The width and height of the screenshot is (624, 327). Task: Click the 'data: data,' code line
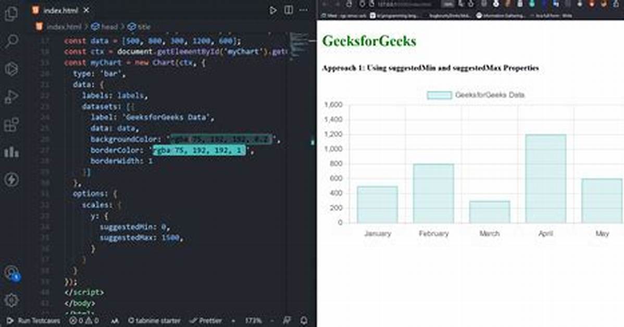(115, 129)
